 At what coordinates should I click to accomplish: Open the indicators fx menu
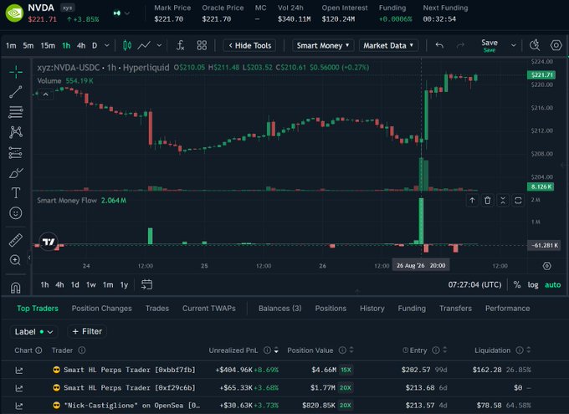click(x=181, y=45)
